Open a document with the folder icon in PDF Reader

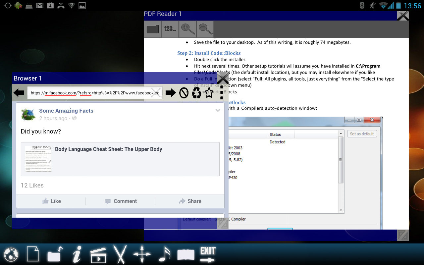click(x=152, y=29)
